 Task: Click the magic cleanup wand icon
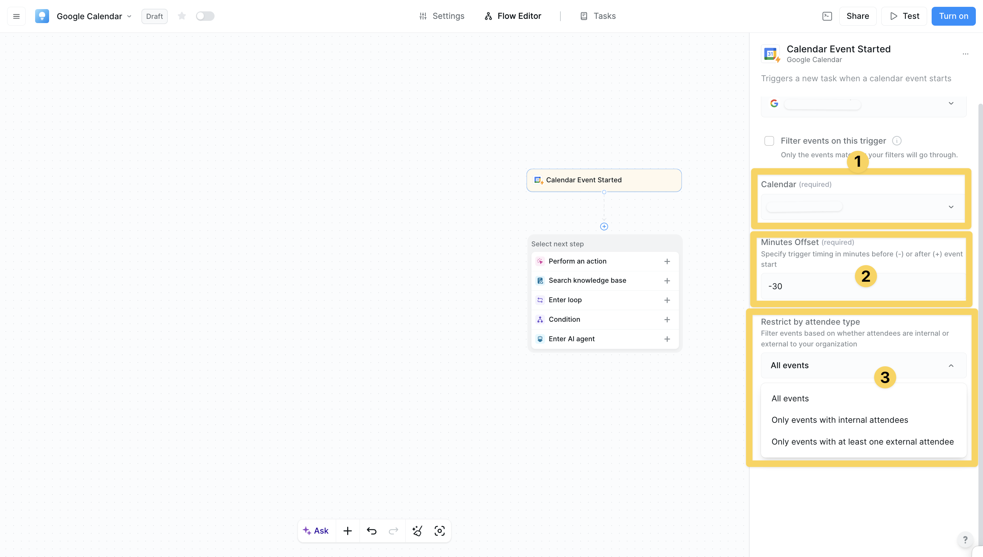(x=417, y=531)
